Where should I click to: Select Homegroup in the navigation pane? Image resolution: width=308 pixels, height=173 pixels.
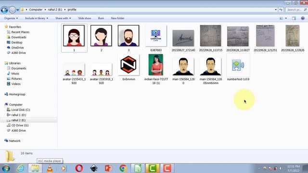click(x=17, y=94)
